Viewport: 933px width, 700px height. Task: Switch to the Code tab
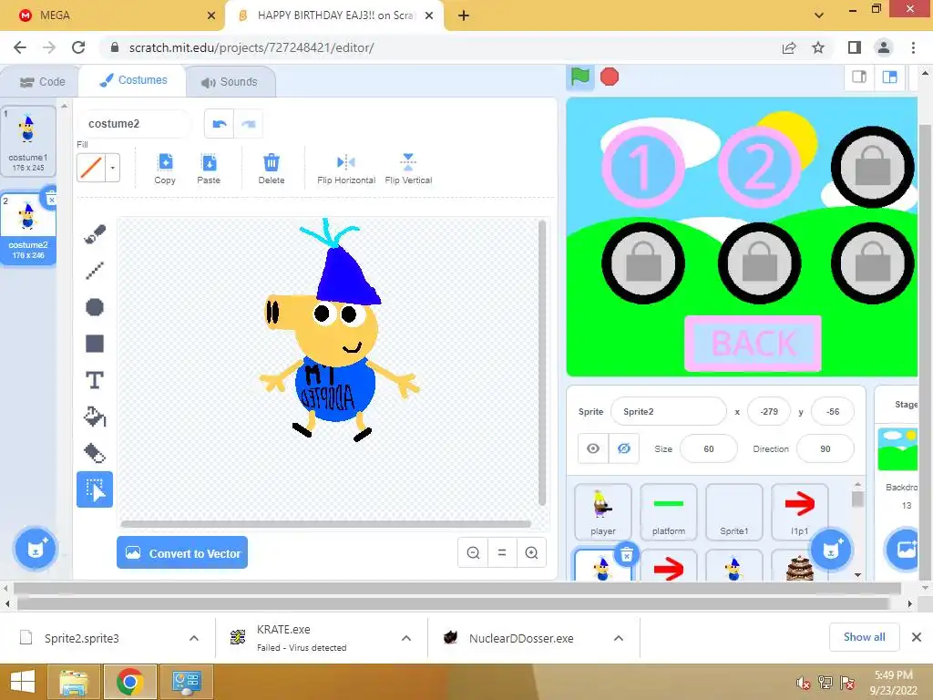pyautogui.click(x=42, y=81)
